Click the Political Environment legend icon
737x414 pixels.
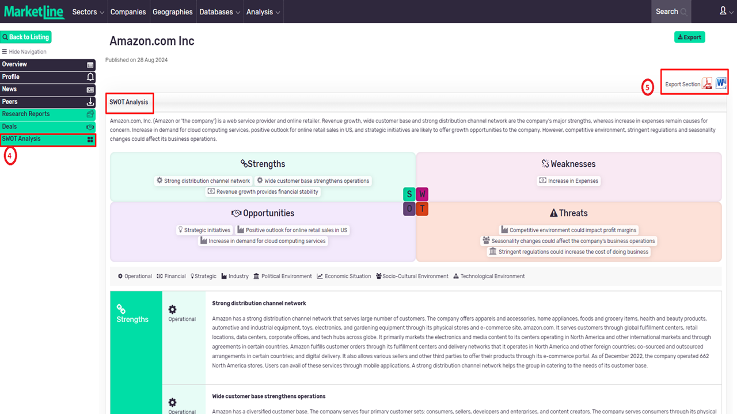[x=256, y=276]
